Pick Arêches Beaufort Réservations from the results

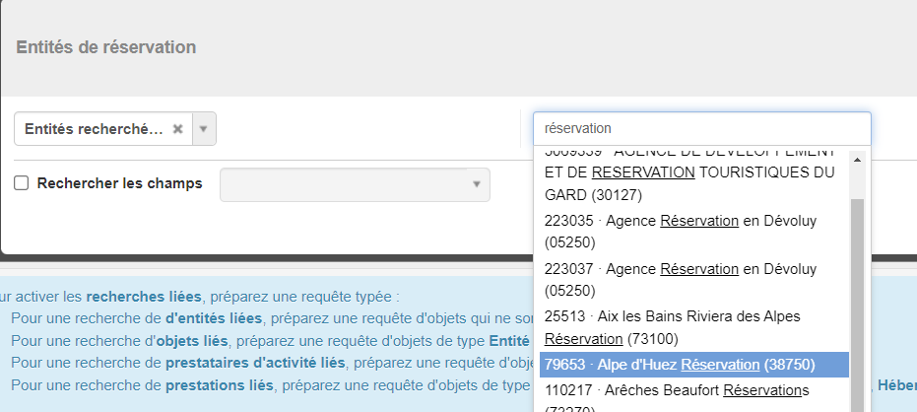(x=694, y=398)
